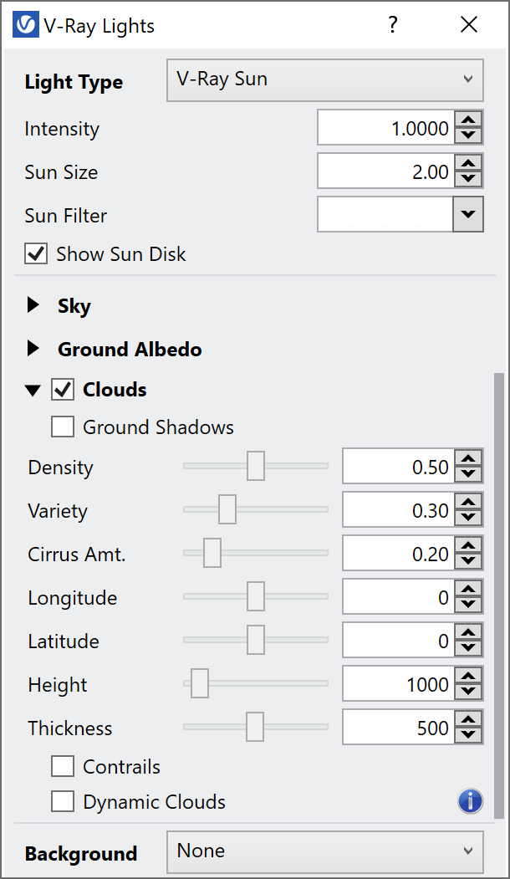Increase Longitude with the up spinner arrow
The image size is (510, 879).
pos(468,589)
